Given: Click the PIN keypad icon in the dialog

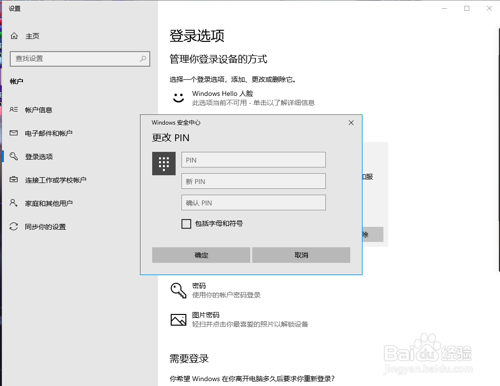Looking at the screenshot, I should (x=163, y=163).
